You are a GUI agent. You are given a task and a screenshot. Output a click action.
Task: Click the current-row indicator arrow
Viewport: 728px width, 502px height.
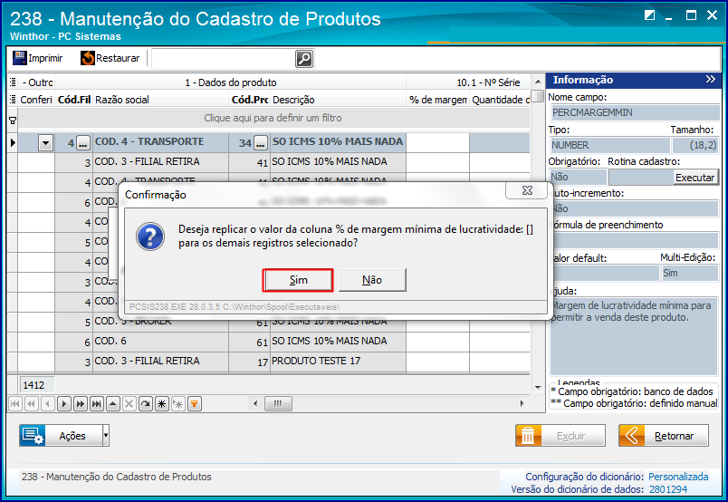pos(13,142)
